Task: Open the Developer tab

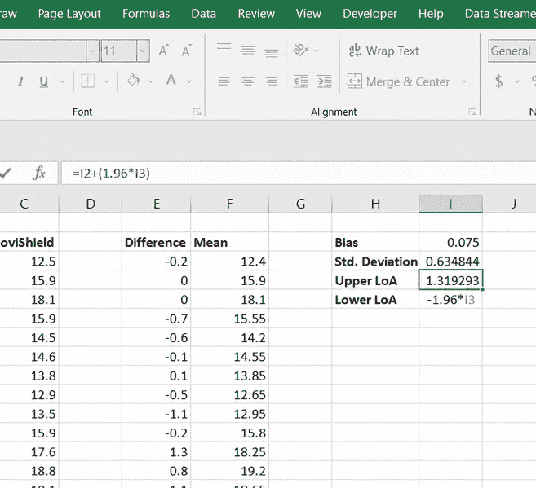Action: coord(370,14)
